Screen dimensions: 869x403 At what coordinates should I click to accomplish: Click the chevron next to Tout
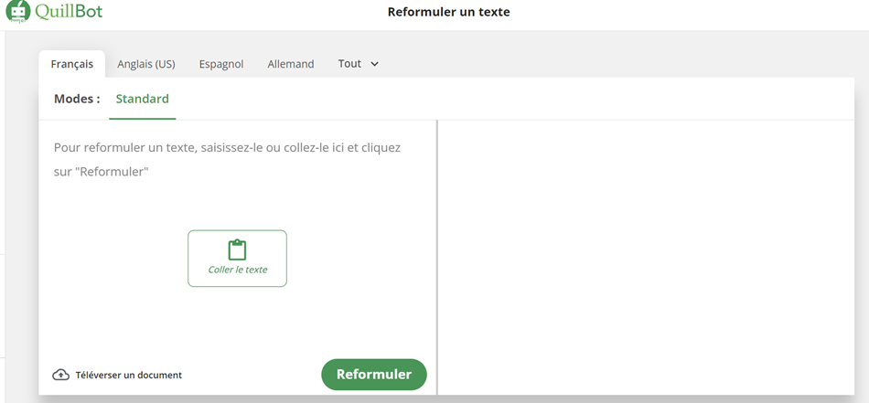click(375, 64)
